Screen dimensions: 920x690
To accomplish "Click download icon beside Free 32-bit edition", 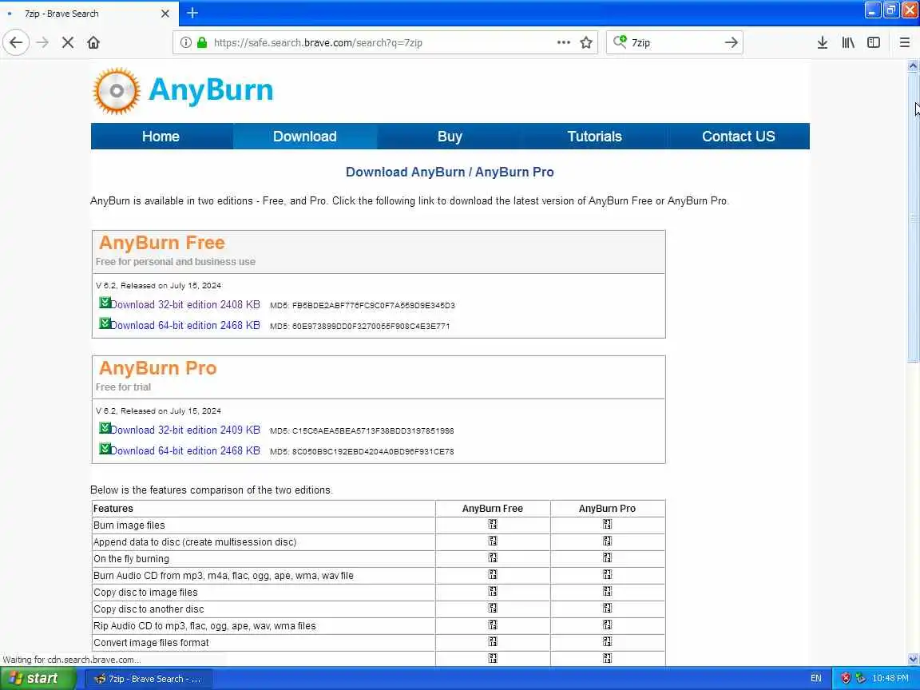I will tap(105, 303).
